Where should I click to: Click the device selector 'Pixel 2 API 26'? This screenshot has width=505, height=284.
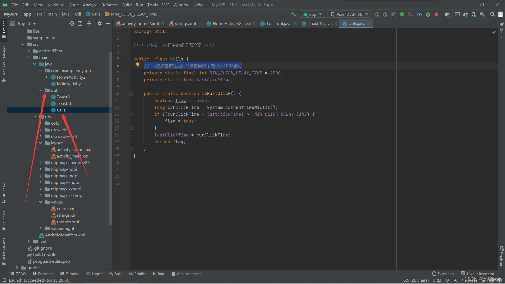[x=349, y=14]
